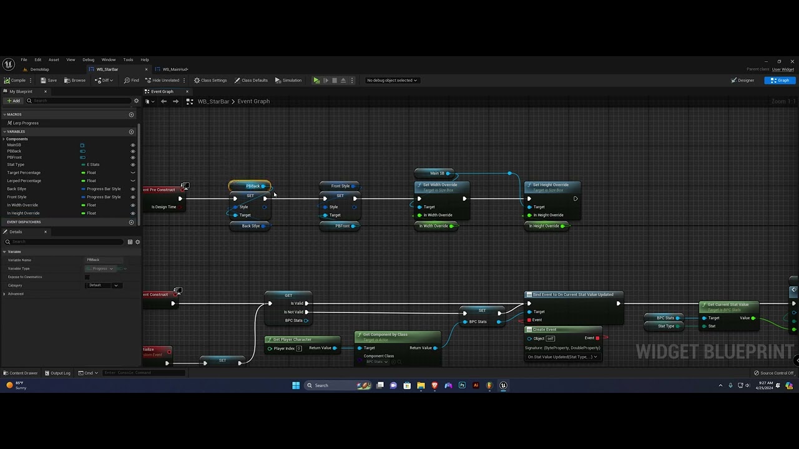Click the Enter Console Command field
This screenshot has width=799, height=449.
coord(144,373)
